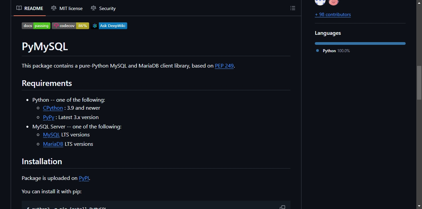Open the README tab
This screenshot has height=209, width=422.
(x=30, y=8)
